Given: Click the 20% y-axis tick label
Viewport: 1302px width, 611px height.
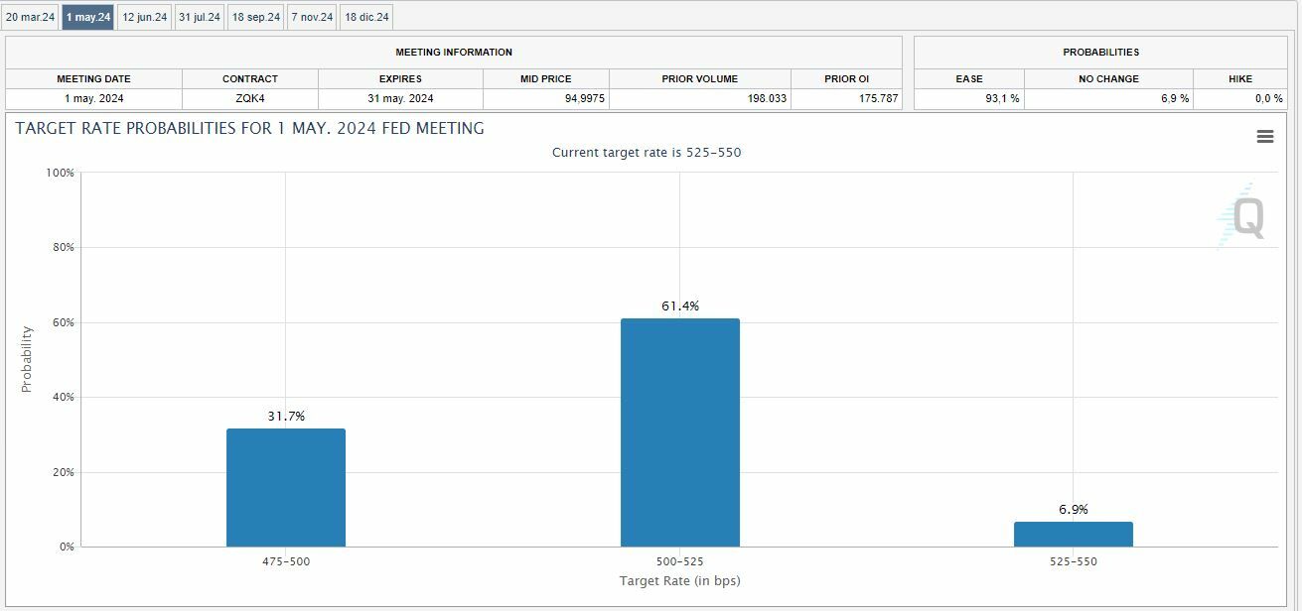Looking at the screenshot, I should click(63, 472).
